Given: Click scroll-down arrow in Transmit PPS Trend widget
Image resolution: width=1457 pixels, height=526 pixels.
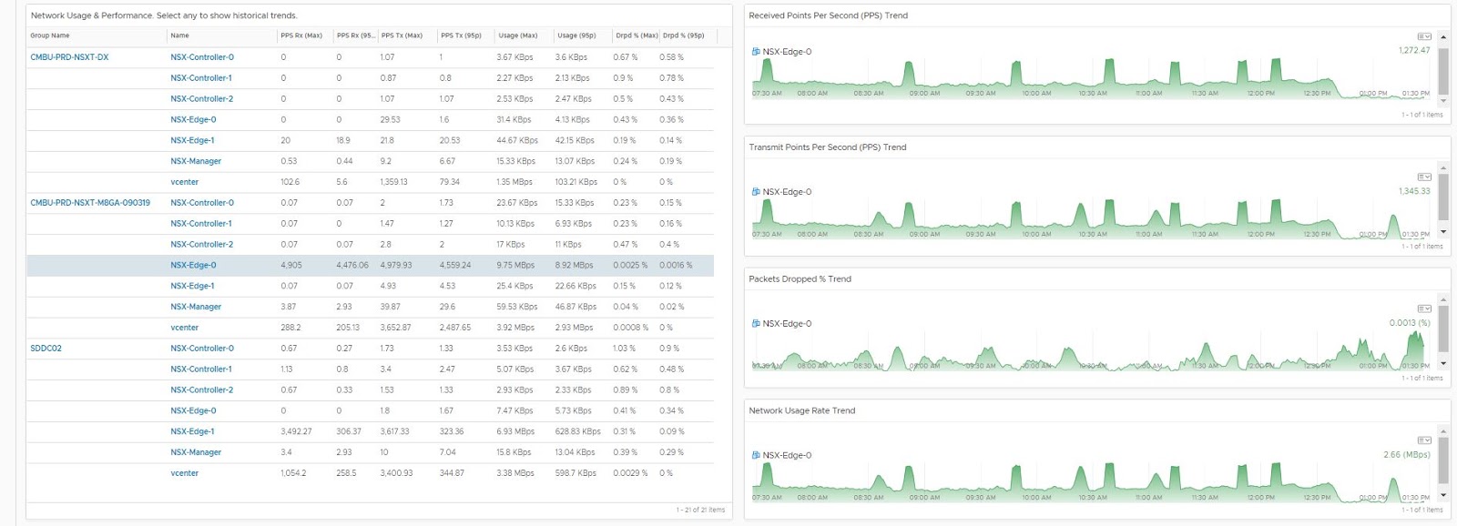Looking at the screenshot, I should point(1442,233).
